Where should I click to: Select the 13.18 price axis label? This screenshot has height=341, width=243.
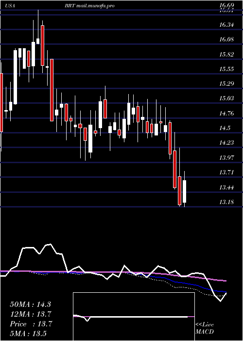coord(227,202)
